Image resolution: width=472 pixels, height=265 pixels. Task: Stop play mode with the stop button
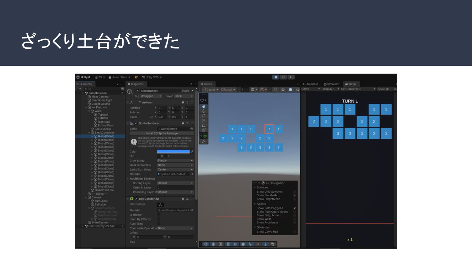tap(276, 77)
